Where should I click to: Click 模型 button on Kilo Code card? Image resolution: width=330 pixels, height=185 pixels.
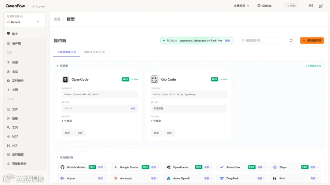point(156,133)
